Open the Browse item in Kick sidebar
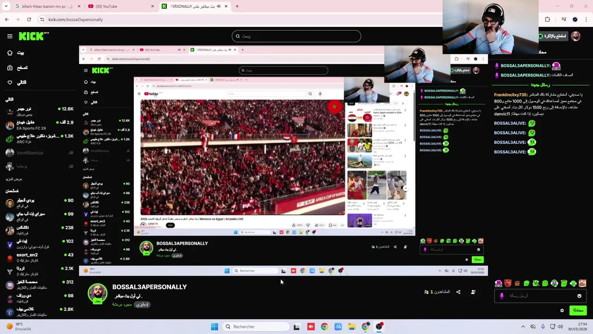593x334 pixels. (17, 68)
